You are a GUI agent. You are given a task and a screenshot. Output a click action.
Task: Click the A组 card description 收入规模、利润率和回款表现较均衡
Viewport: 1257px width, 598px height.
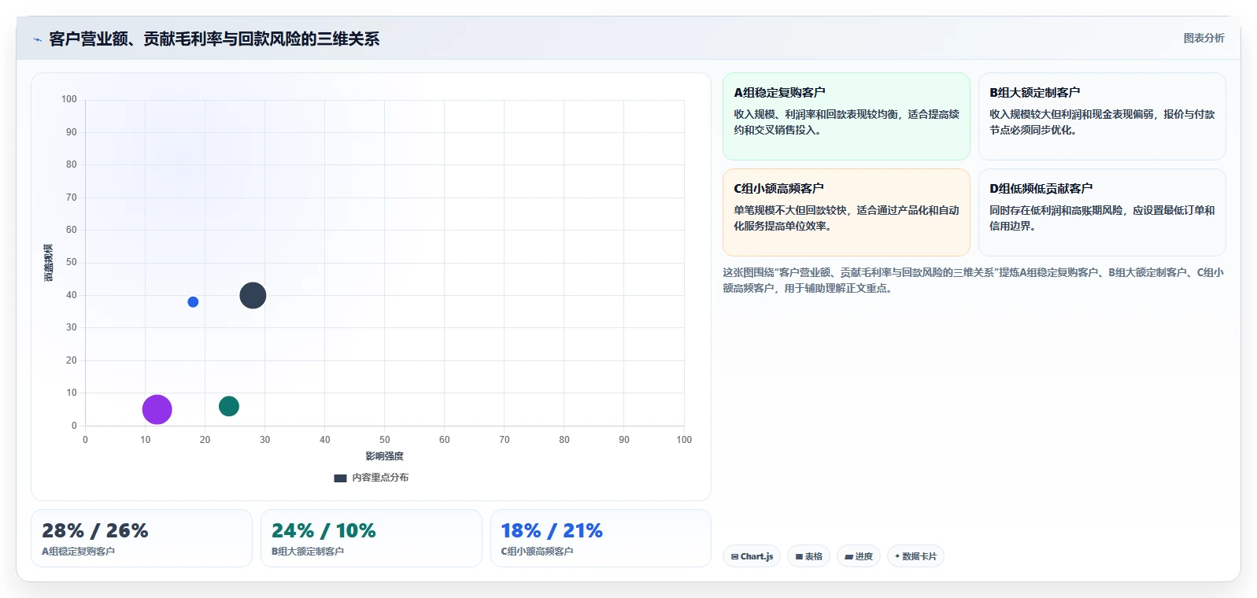coord(847,122)
